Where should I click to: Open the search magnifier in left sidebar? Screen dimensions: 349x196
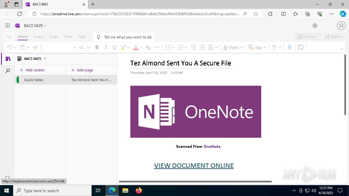pyautogui.click(x=8, y=71)
